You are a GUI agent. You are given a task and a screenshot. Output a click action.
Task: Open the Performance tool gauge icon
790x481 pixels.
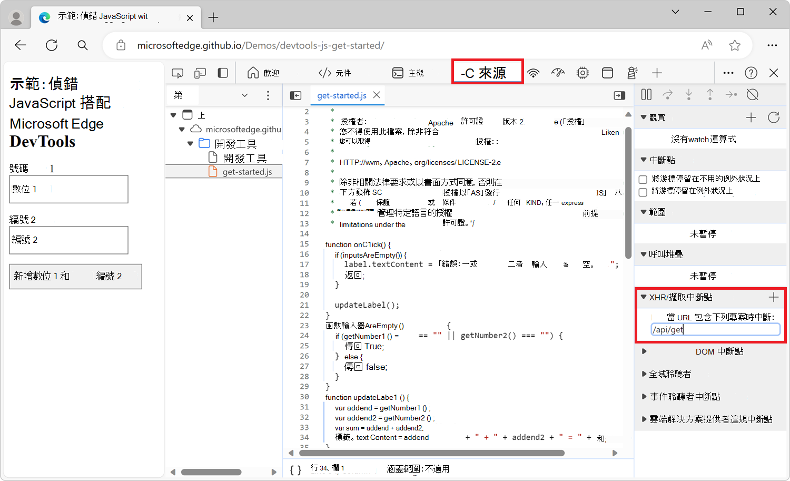[x=558, y=73]
